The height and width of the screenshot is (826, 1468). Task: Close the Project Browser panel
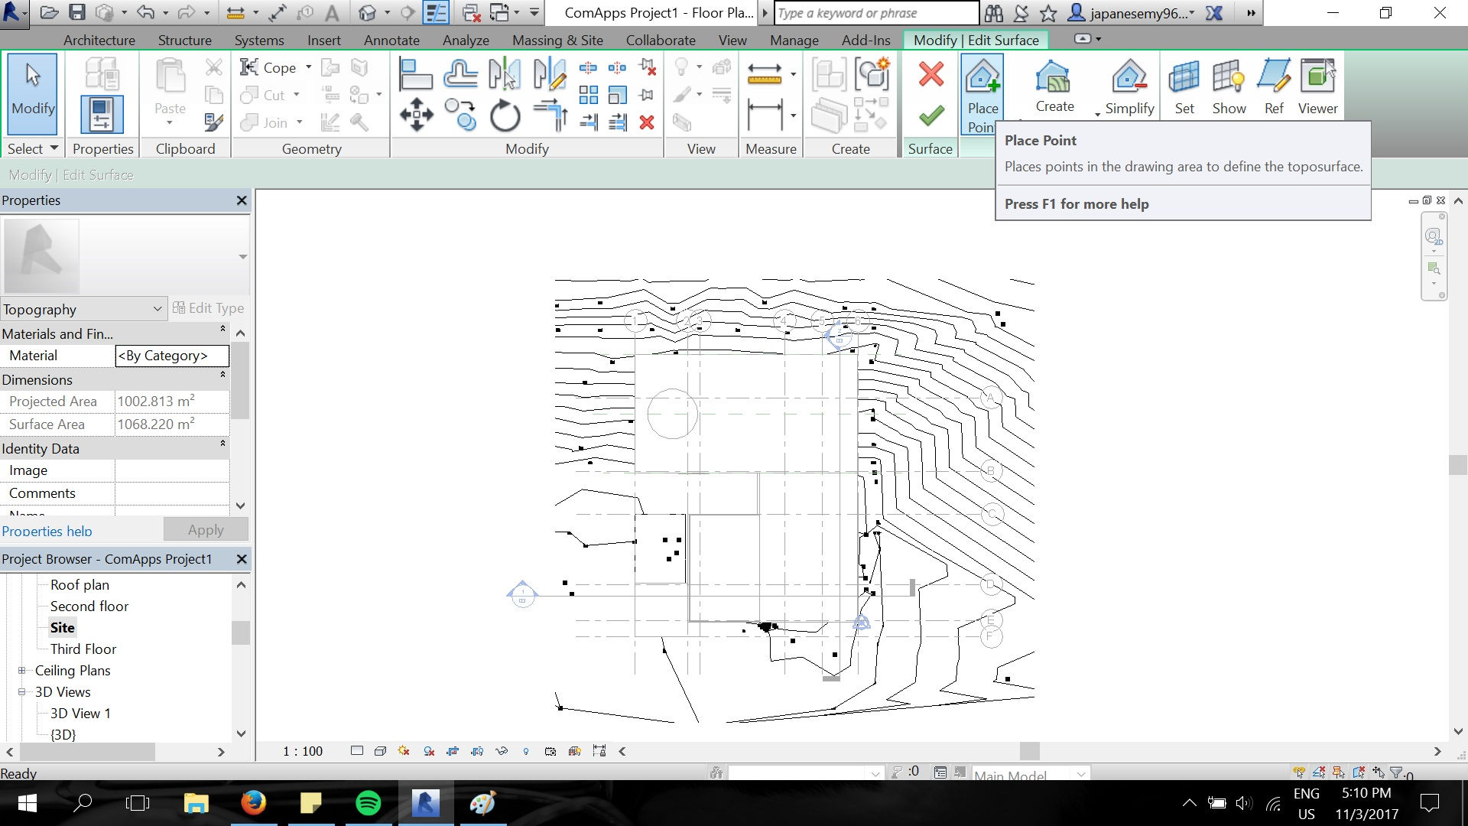pyautogui.click(x=242, y=559)
